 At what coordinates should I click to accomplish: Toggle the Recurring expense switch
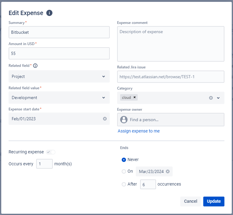pyautogui.click(x=51, y=152)
